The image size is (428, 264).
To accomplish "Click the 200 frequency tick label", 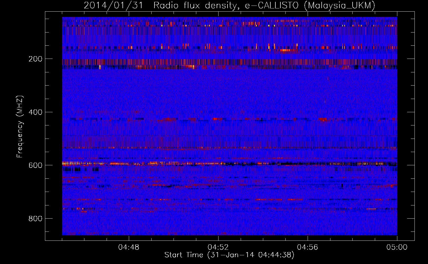I will [x=35, y=59].
